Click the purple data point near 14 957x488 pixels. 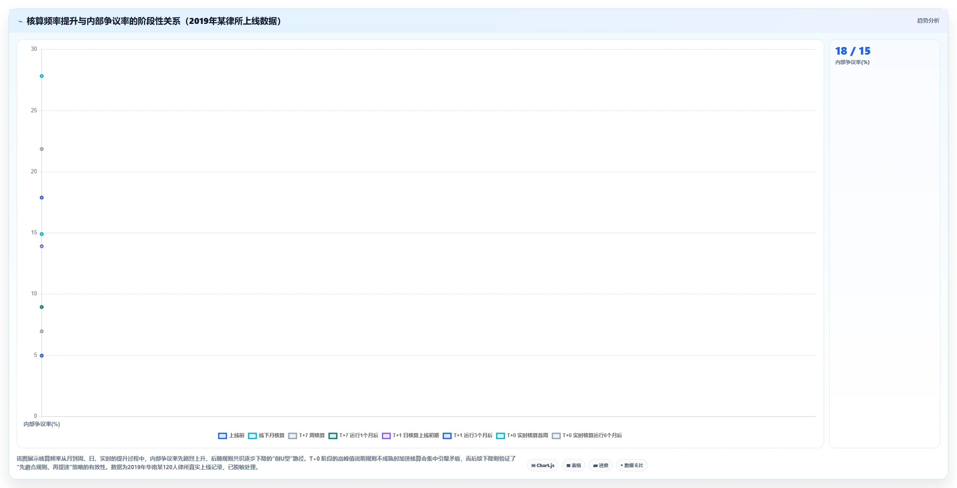coord(41,246)
